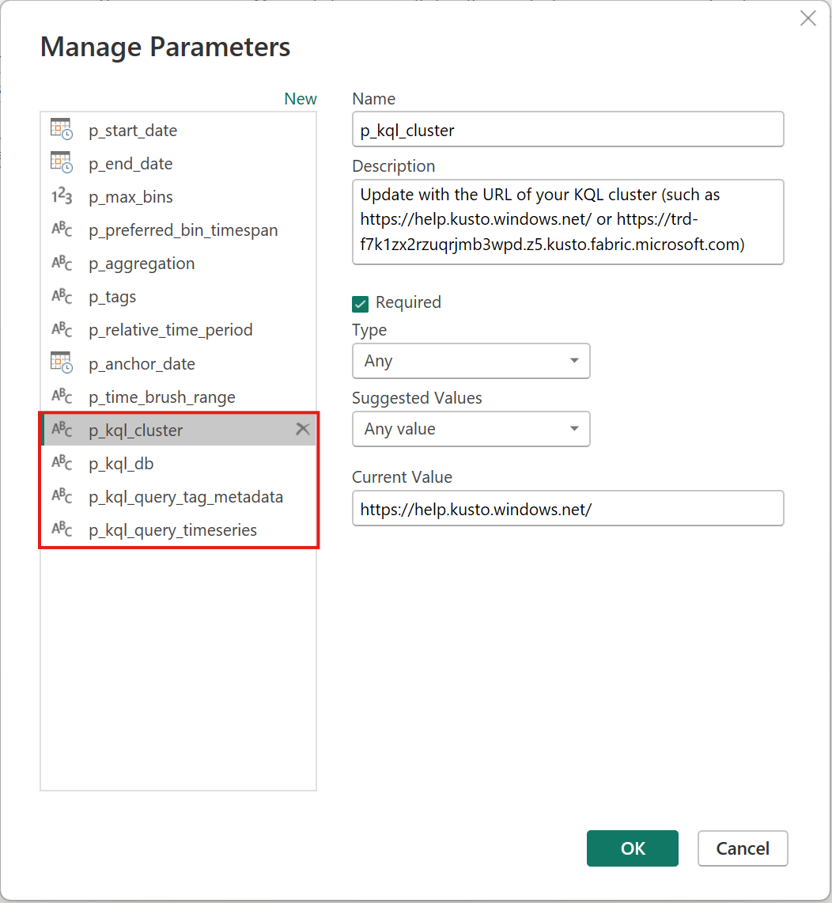Click the date/time icon beside p_anchor_date

[61, 363]
